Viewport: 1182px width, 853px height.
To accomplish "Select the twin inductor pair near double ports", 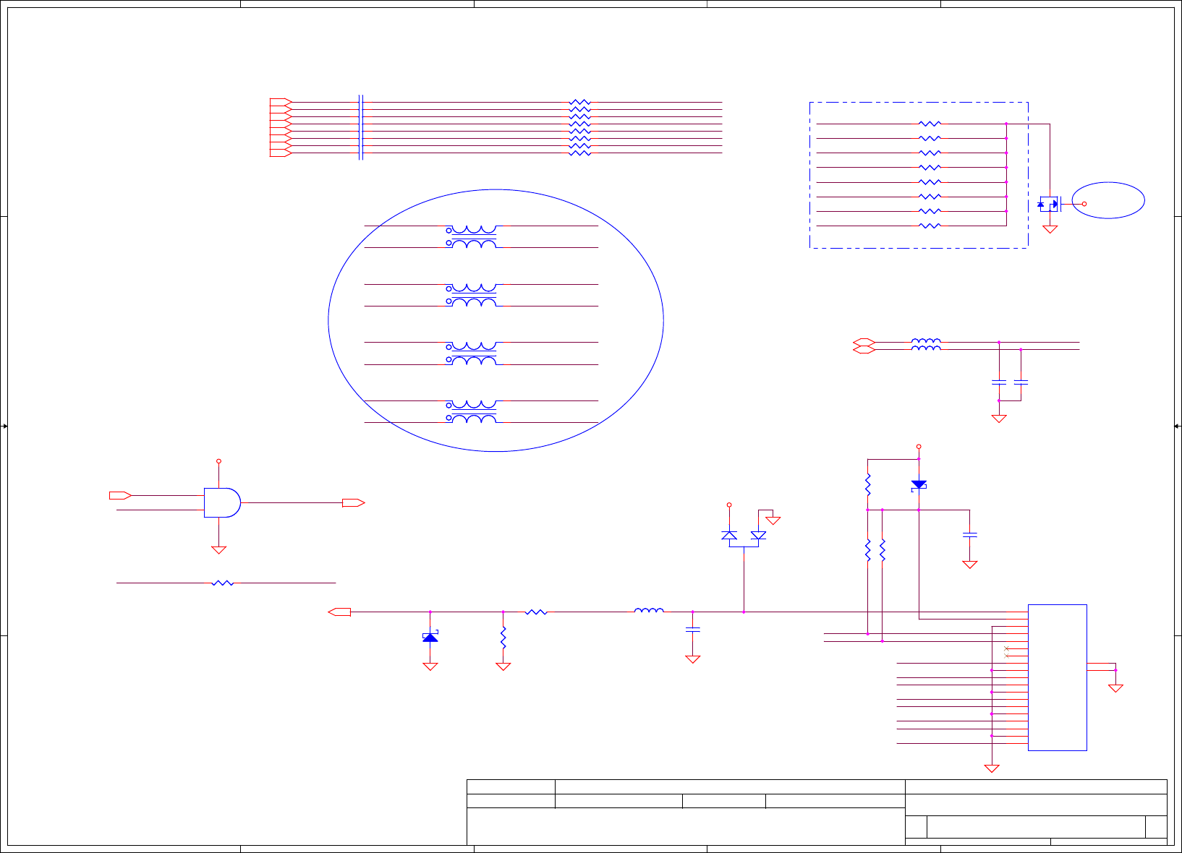I will tap(926, 346).
